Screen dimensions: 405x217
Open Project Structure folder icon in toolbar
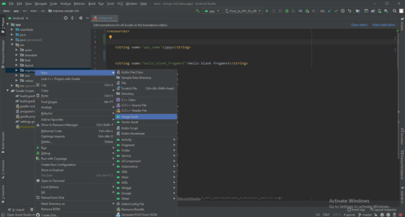358,11
